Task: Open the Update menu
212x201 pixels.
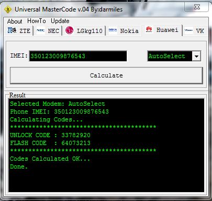Action: pyautogui.click(x=60, y=21)
